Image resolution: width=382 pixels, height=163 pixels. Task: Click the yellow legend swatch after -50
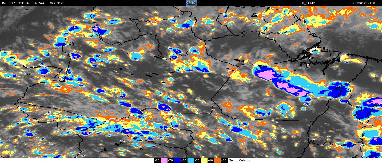click(204, 160)
